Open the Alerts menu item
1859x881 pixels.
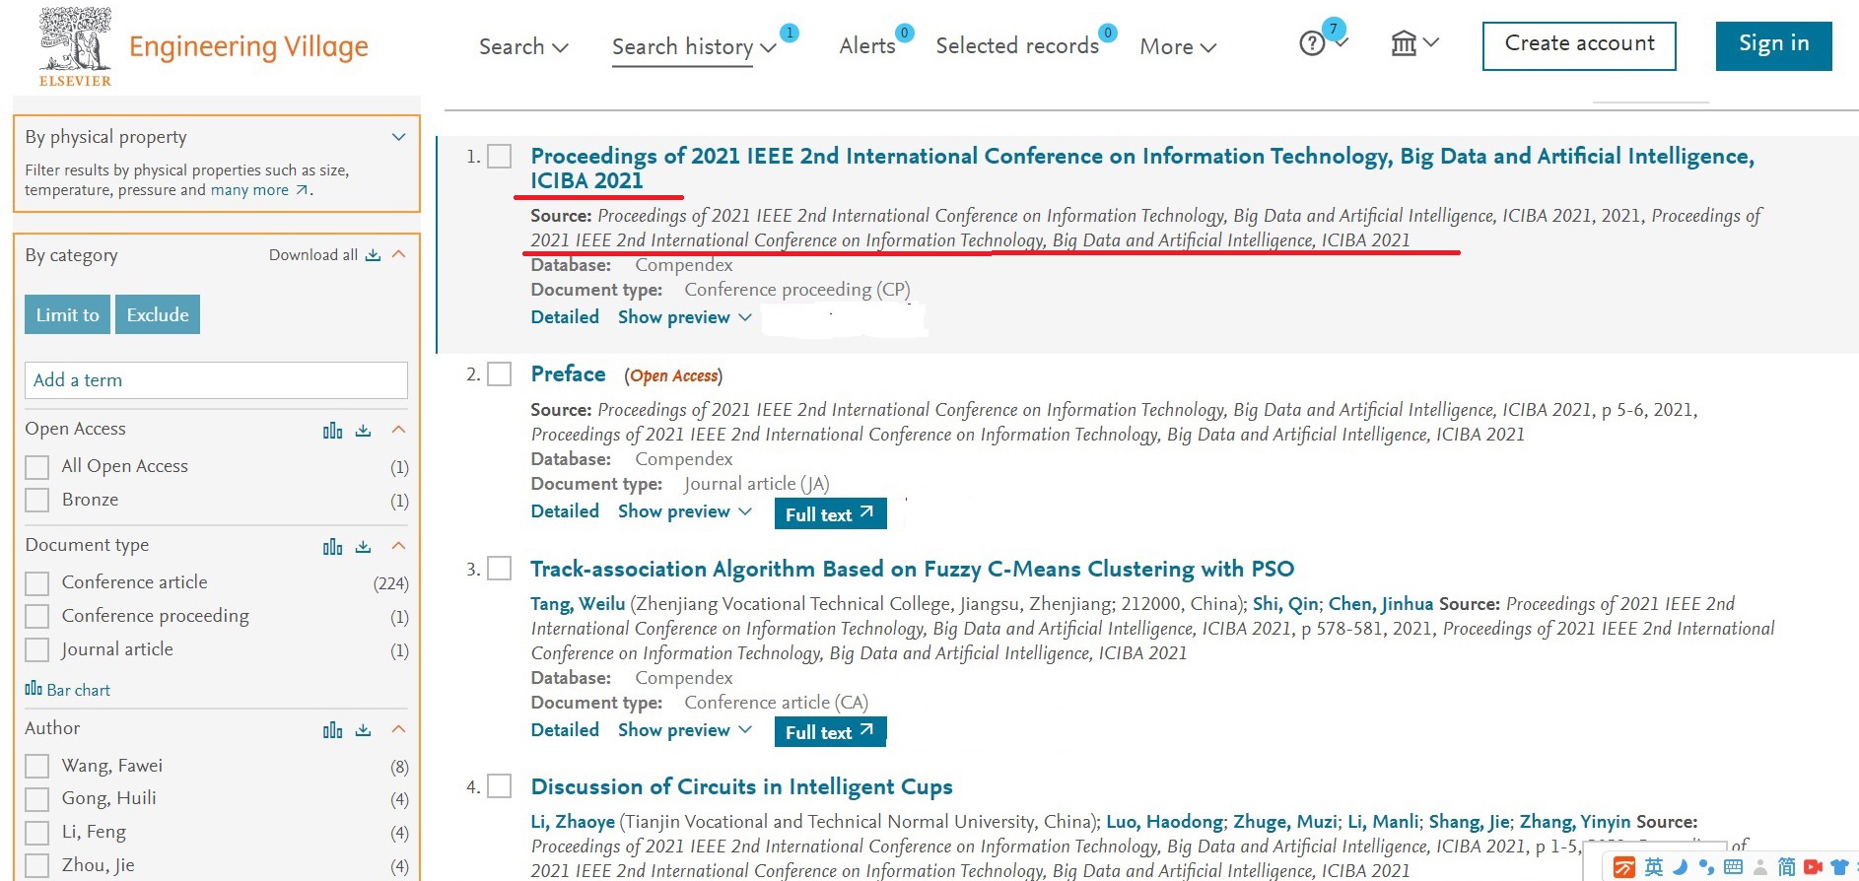(867, 45)
